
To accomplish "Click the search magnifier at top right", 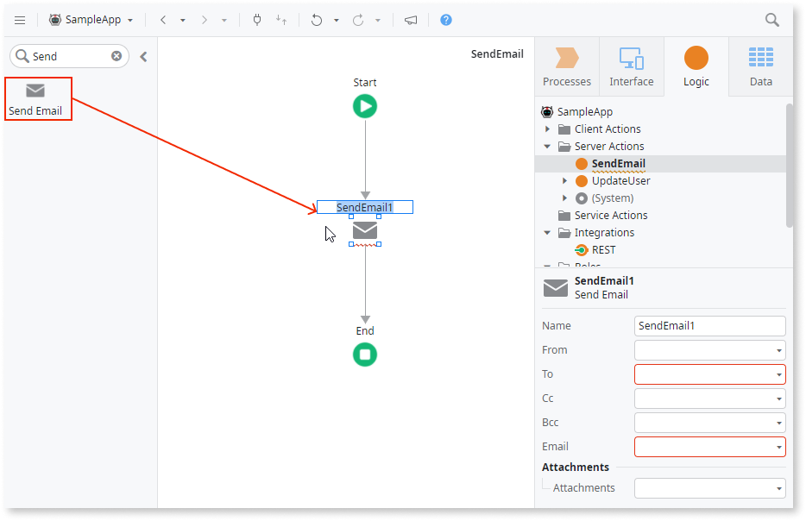I will [772, 19].
